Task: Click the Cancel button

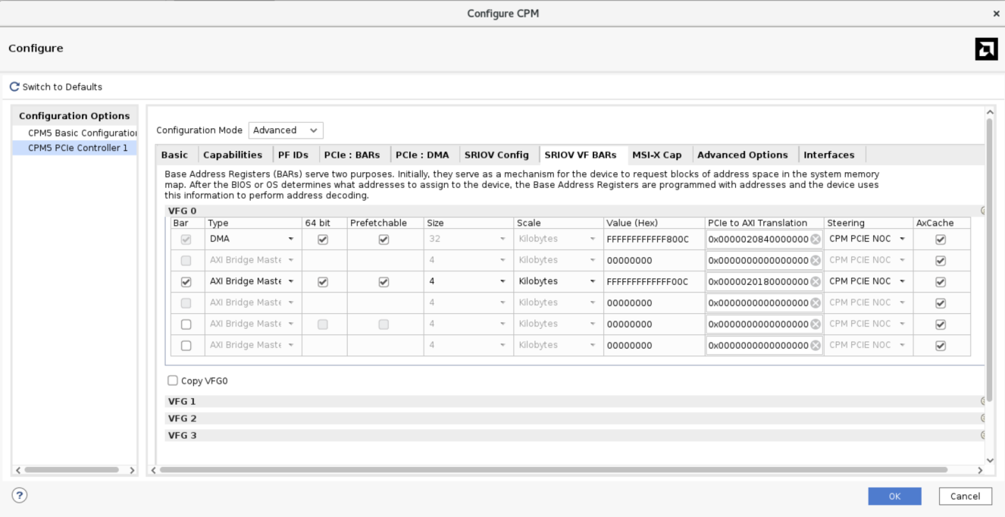Action: pos(965,496)
